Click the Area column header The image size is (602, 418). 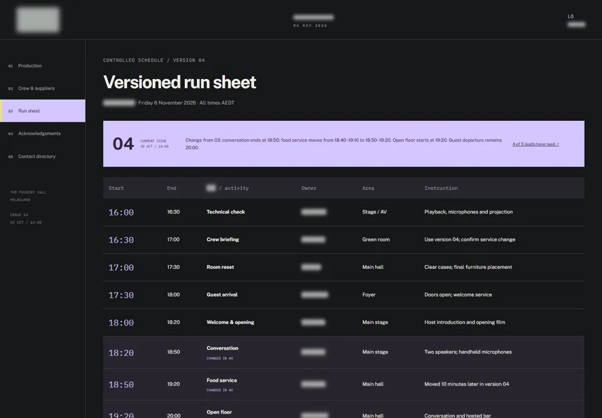click(x=368, y=188)
